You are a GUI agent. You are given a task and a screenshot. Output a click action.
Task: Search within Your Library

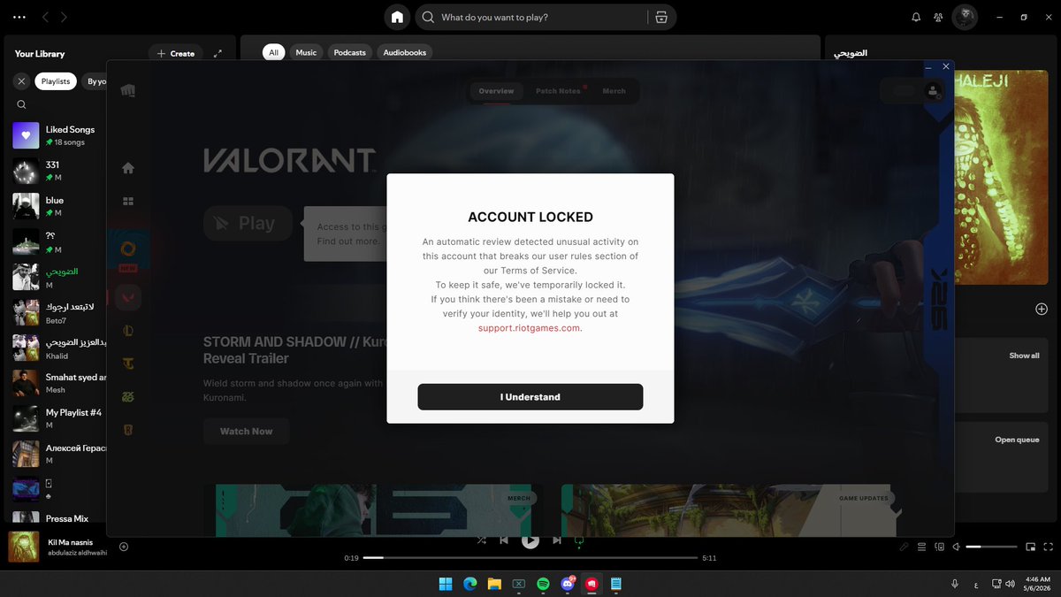click(x=22, y=104)
